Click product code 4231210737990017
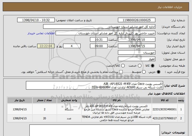The width and height of the screenshot is (192, 136). (x=165, y=118)
